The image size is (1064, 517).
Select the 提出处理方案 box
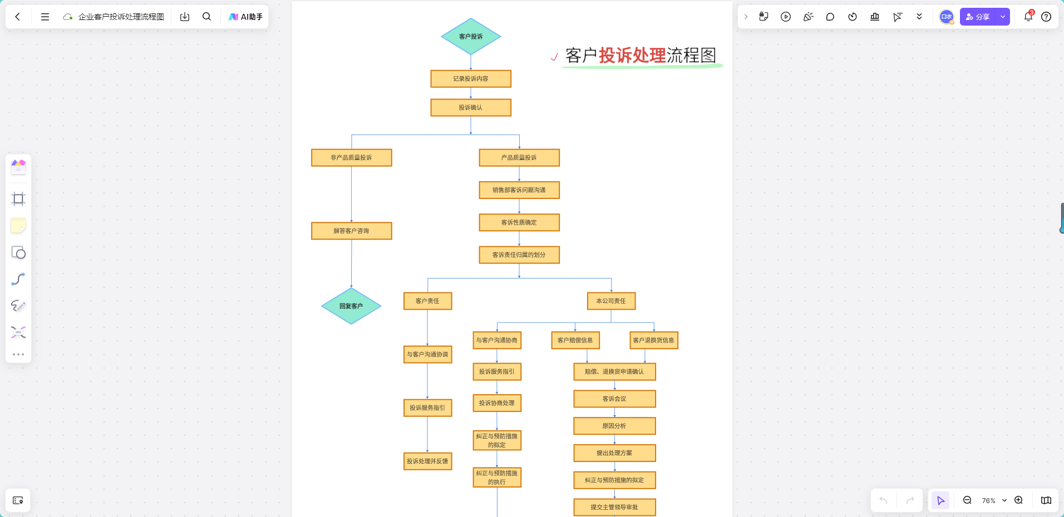click(614, 453)
